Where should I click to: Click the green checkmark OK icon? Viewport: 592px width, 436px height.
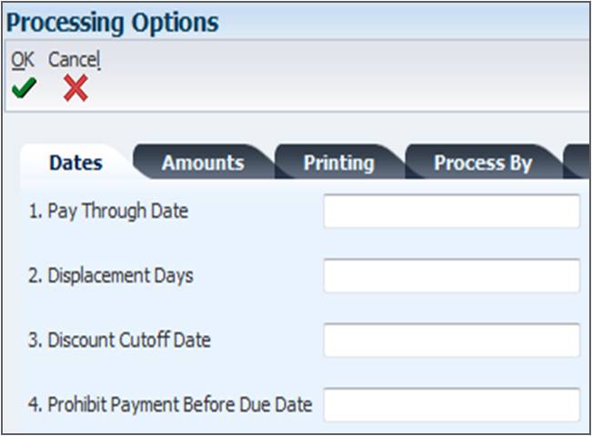24,88
